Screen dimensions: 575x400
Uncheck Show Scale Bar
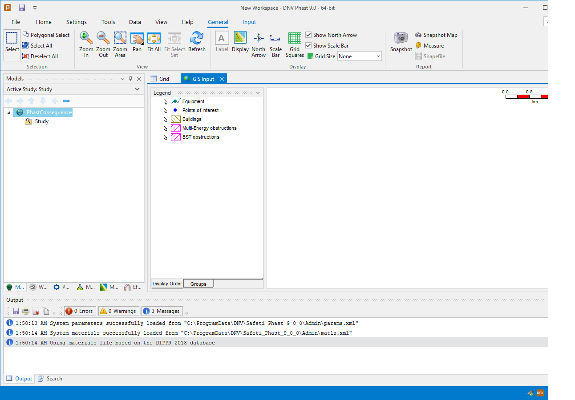(308, 46)
